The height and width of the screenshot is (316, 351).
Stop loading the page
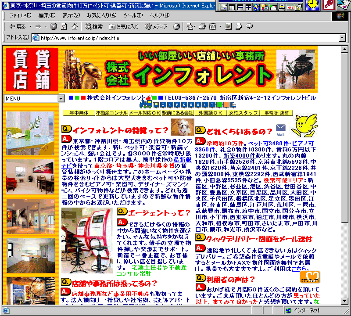tap(53, 27)
